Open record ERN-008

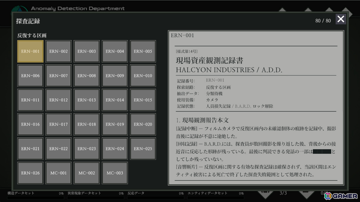(x=87, y=76)
